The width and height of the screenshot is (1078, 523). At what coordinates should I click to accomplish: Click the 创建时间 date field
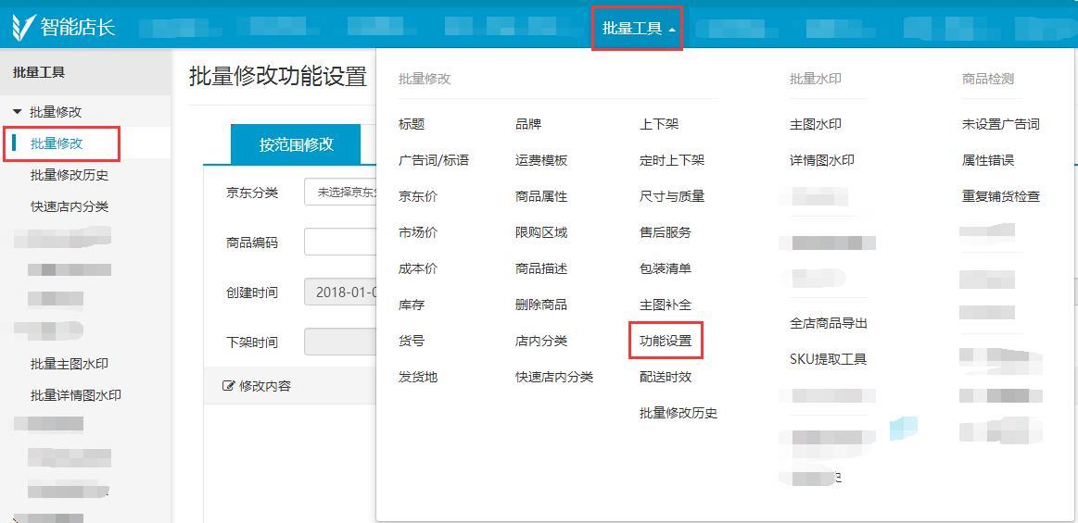341,293
